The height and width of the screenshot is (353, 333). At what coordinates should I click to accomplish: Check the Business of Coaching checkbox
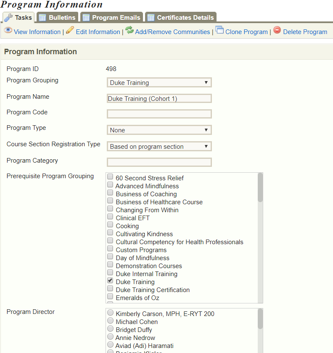pos(110,192)
